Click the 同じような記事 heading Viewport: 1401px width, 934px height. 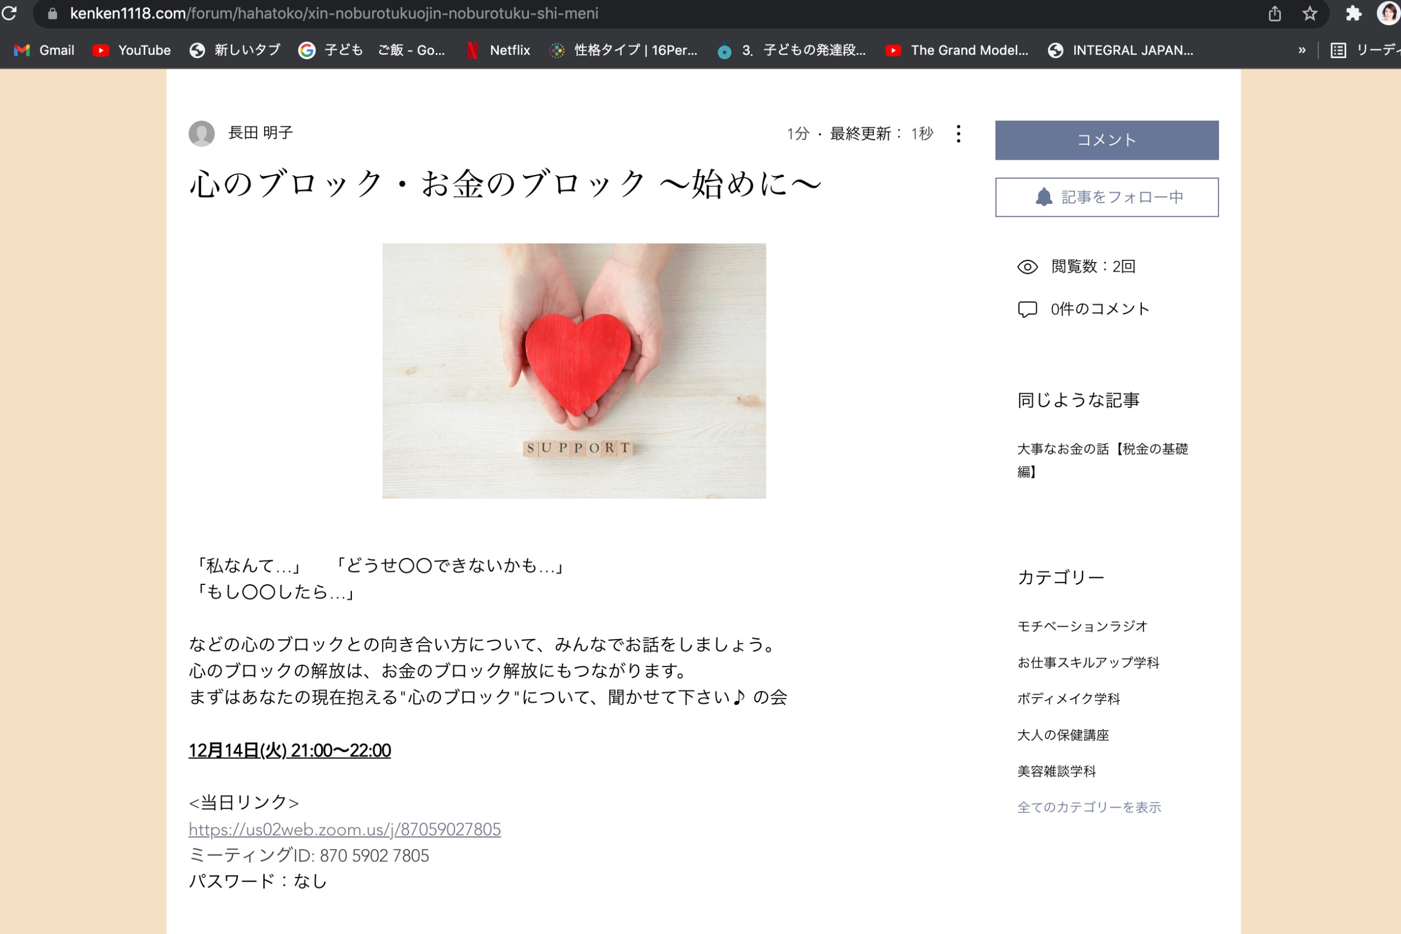(x=1079, y=400)
